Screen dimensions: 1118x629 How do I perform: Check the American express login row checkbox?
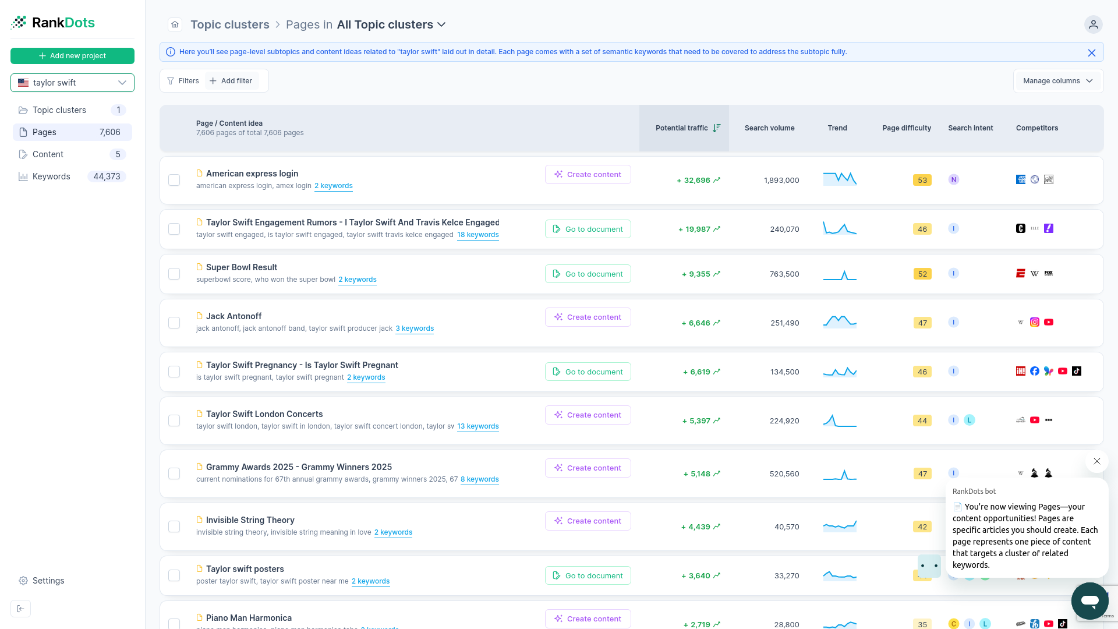pyautogui.click(x=174, y=180)
